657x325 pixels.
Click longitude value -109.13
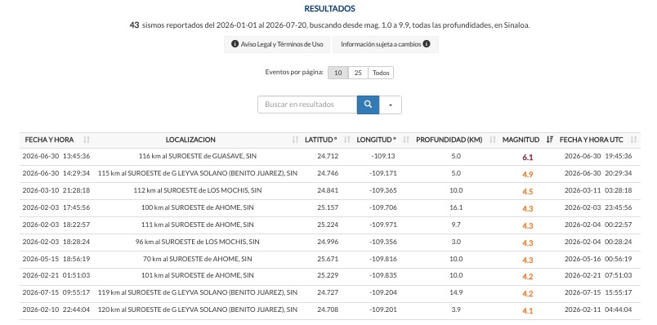(x=382, y=156)
